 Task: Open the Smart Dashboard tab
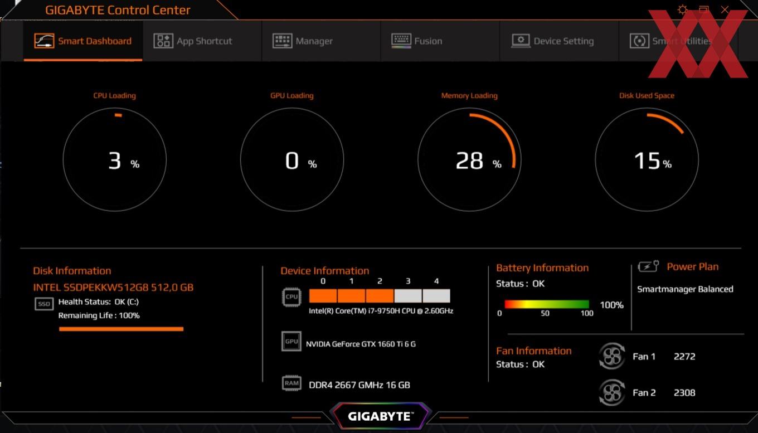click(82, 41)
